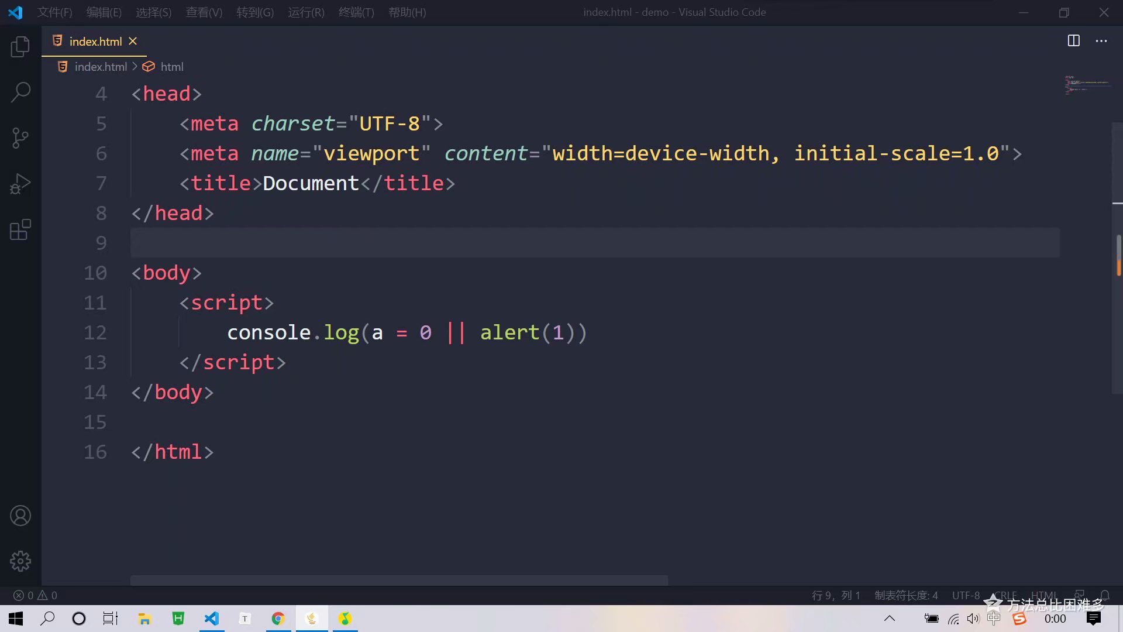The height and width of the screenshot is (632, 1123).
Task: Click the UTF-8 encoding status item
Action: pyautogui.click(x=966, y=595)
